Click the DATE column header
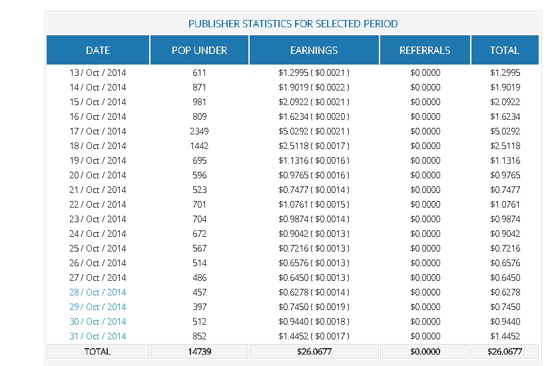The width and height of the screenshot is (558, 366). click(98, 51)
